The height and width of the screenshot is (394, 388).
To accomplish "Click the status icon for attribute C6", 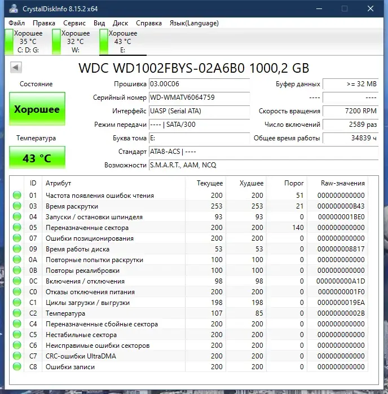I will coord(17,346).
